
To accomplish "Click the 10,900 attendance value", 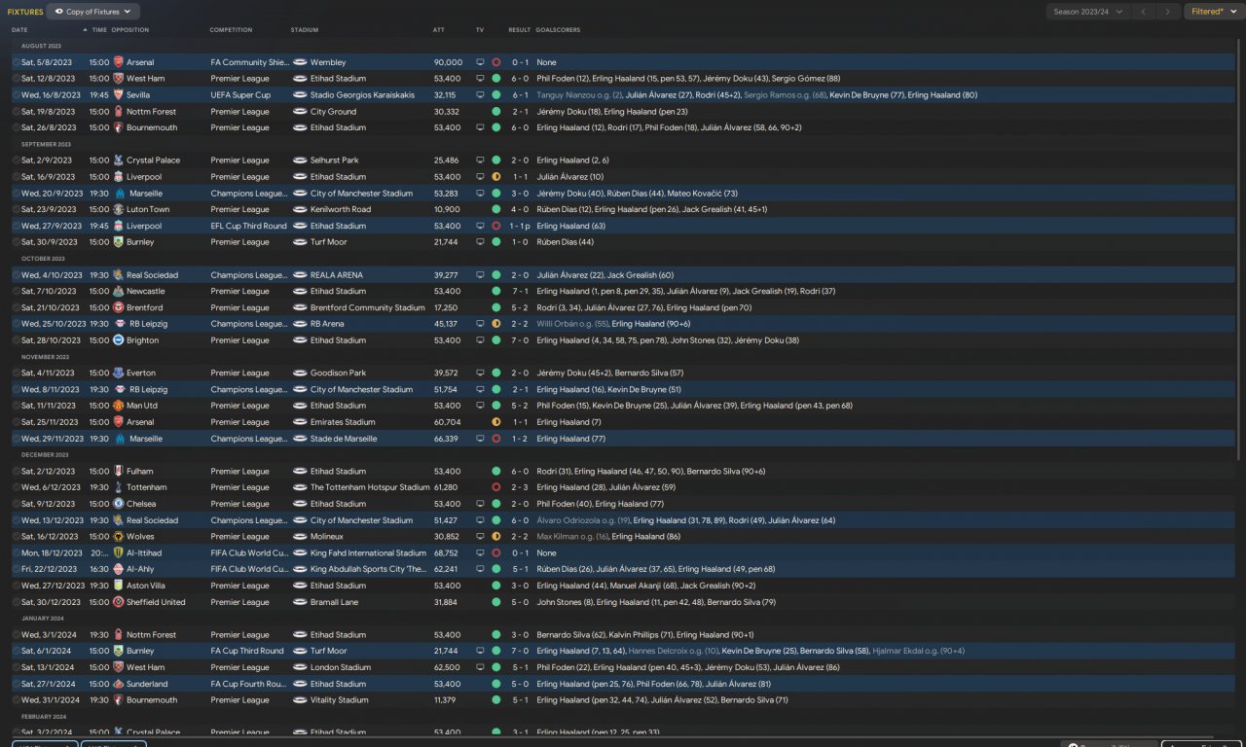I will [447, 209].
